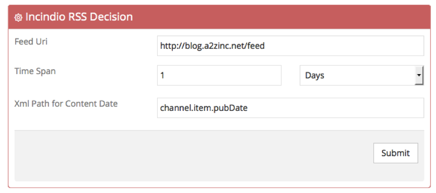Place cursor in the channel.item.pubDate text

pos(204,108)
